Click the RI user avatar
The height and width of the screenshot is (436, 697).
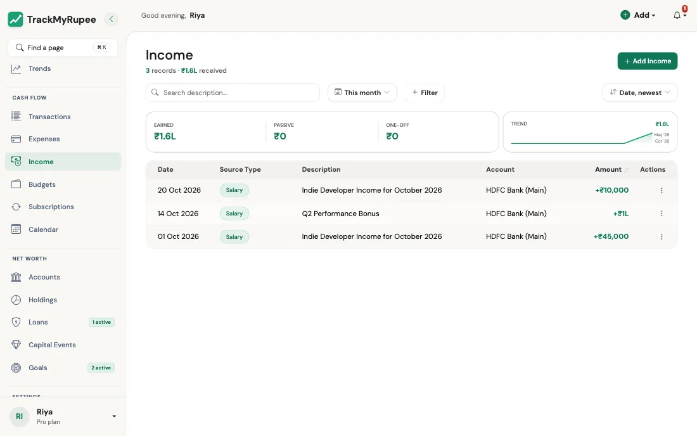(x=19, y=416)
